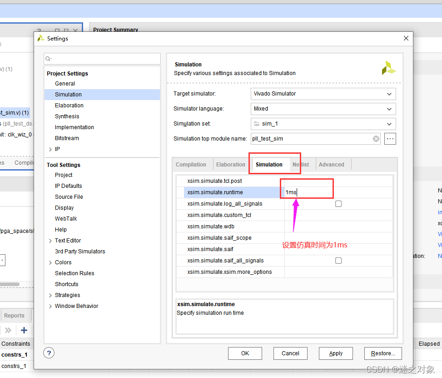Switch to the Compilation tab
The height and width of the screenshot is (378, 442).
pyautogui.click(x=191, y=165)
